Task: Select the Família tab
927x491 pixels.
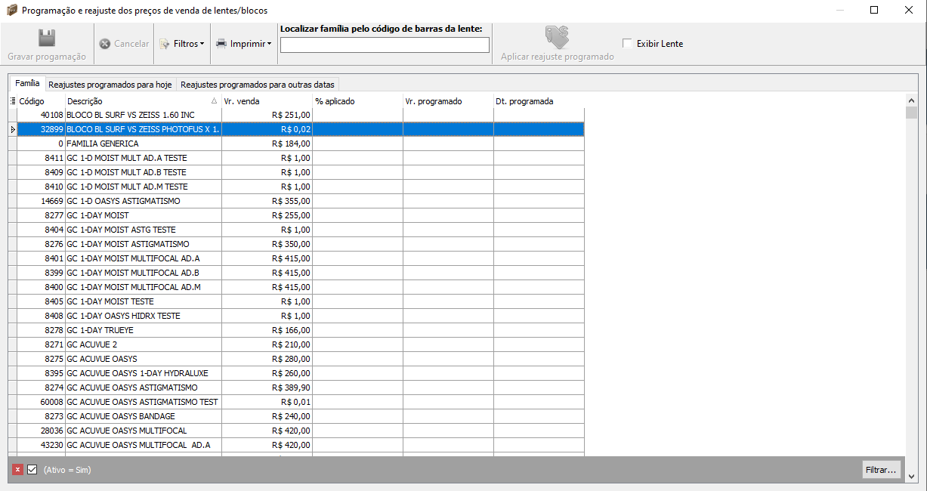Action: pyautogui.click(x=27, y=84)
